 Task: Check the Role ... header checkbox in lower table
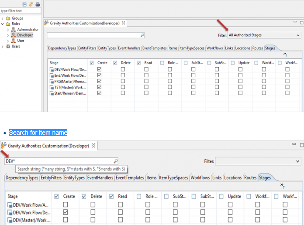tap(139, 196)
